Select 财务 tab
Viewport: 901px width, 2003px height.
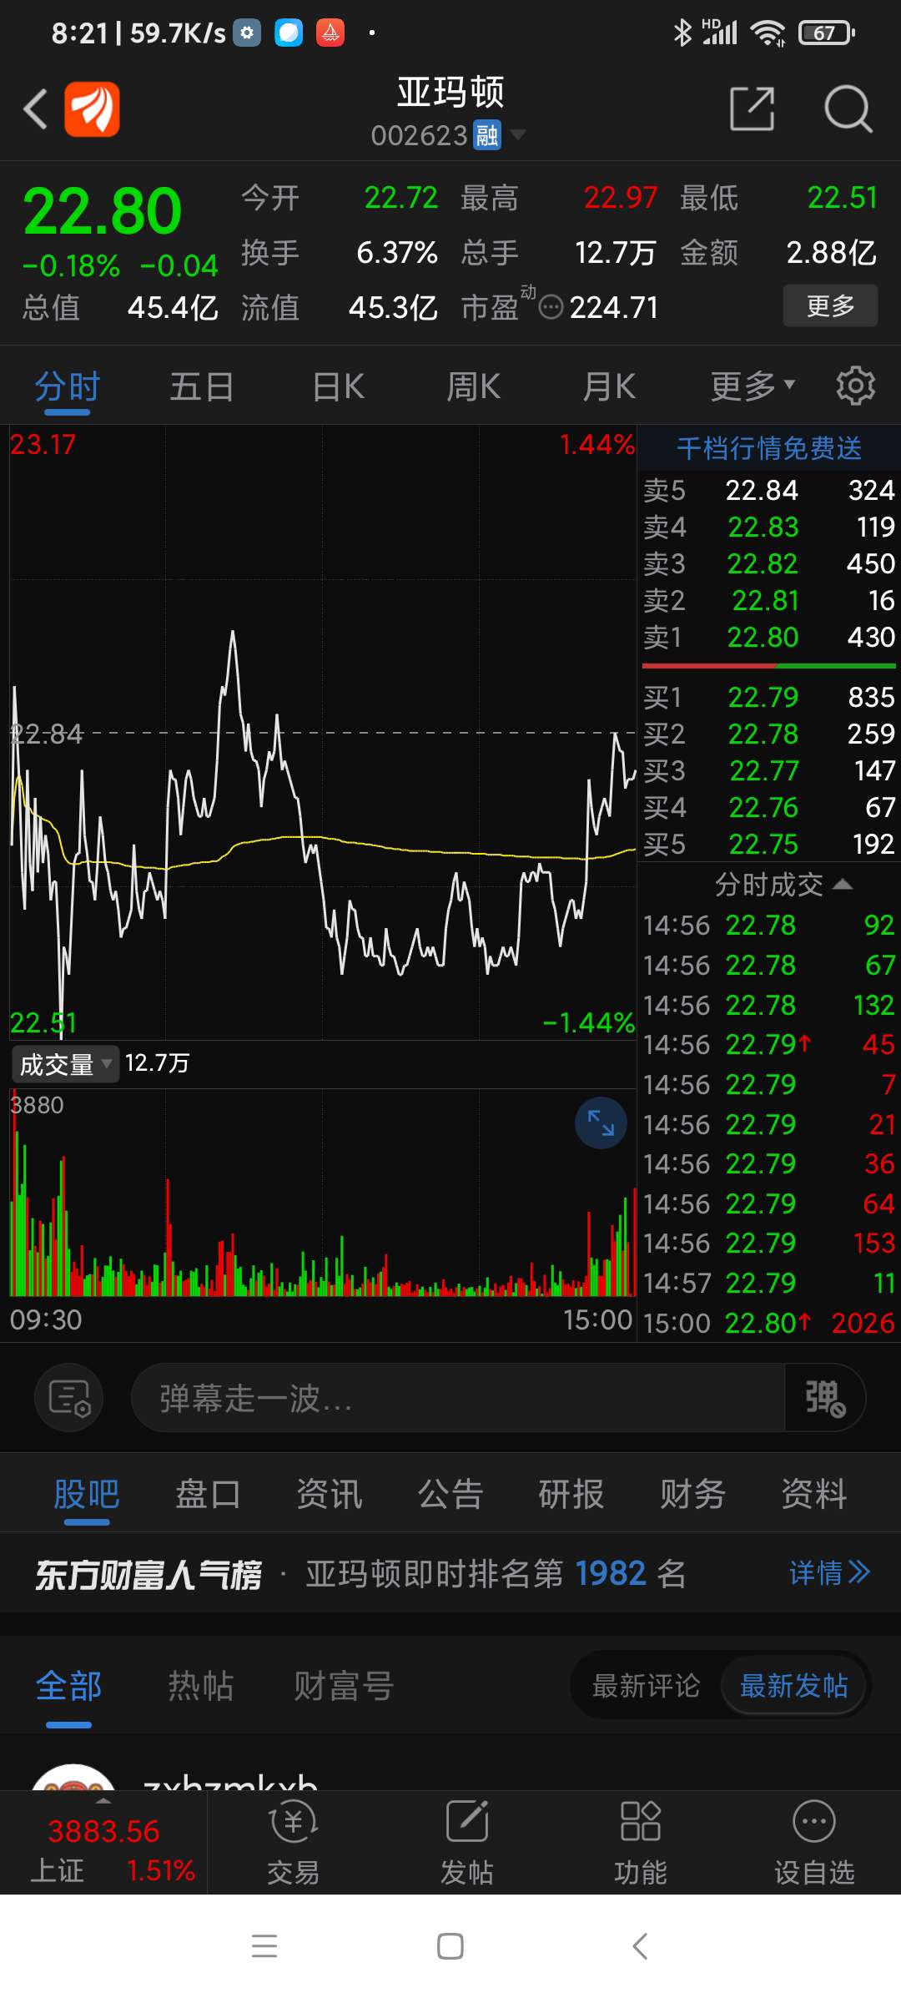point(692,1494)
